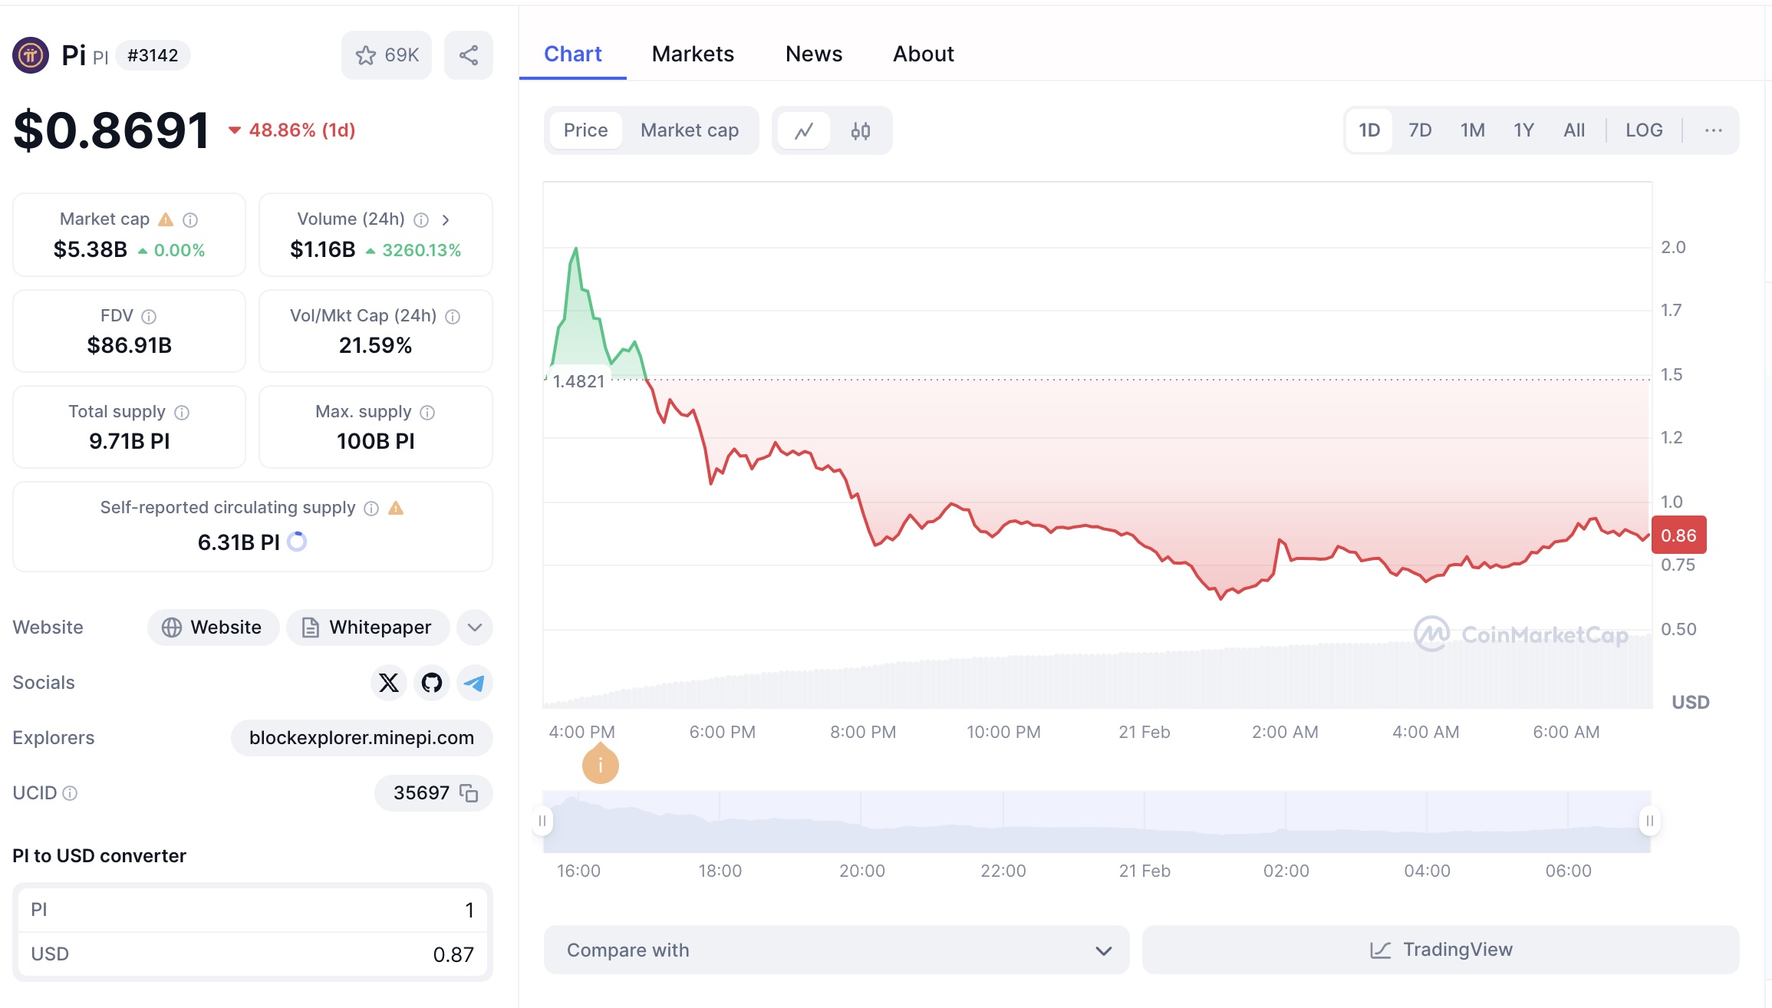This screenshot has width=1772, height=1008.
Task: Switch to the About tab
Action: point(924,54)
